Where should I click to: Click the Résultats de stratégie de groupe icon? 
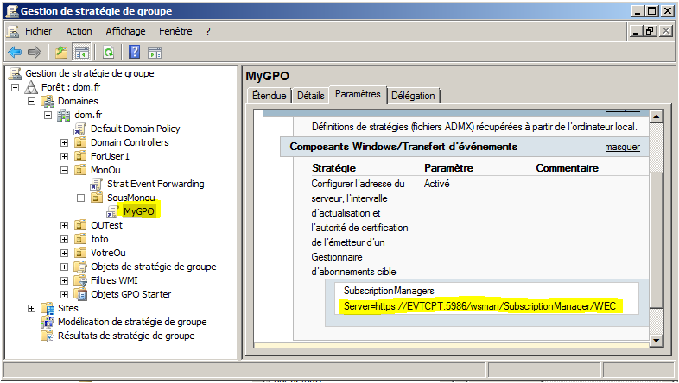[x=48, y=336]
